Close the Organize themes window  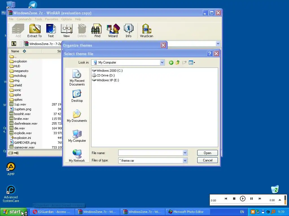click(163, 45)
